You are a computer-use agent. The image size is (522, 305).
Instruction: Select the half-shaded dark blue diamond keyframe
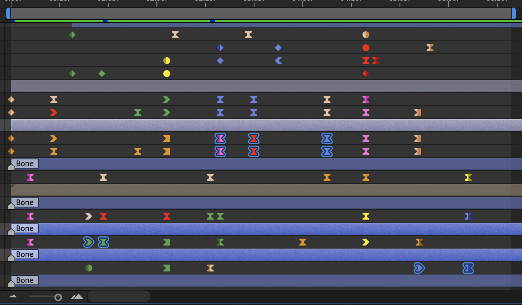click(220, 48)
